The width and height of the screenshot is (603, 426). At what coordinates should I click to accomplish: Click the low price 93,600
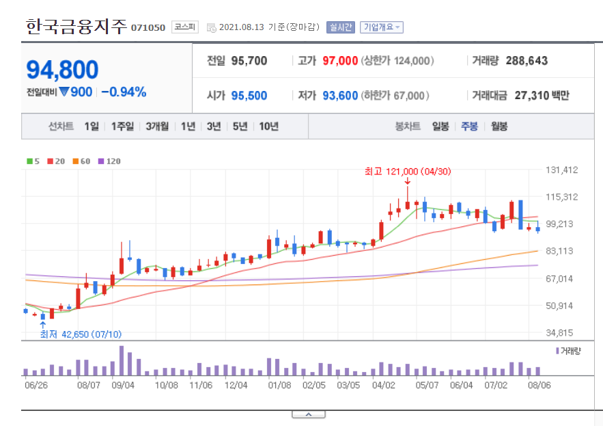(x=340, y=96)
